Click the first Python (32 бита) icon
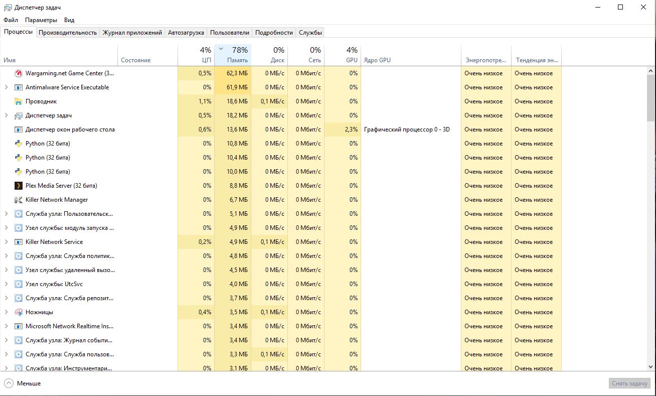The width and height of the screenshot is (656, 396). point(19,144)
